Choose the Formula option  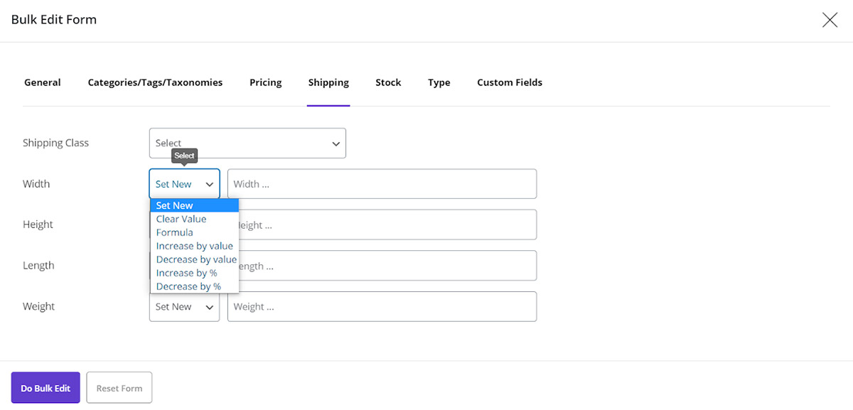(x=174, y=232)
